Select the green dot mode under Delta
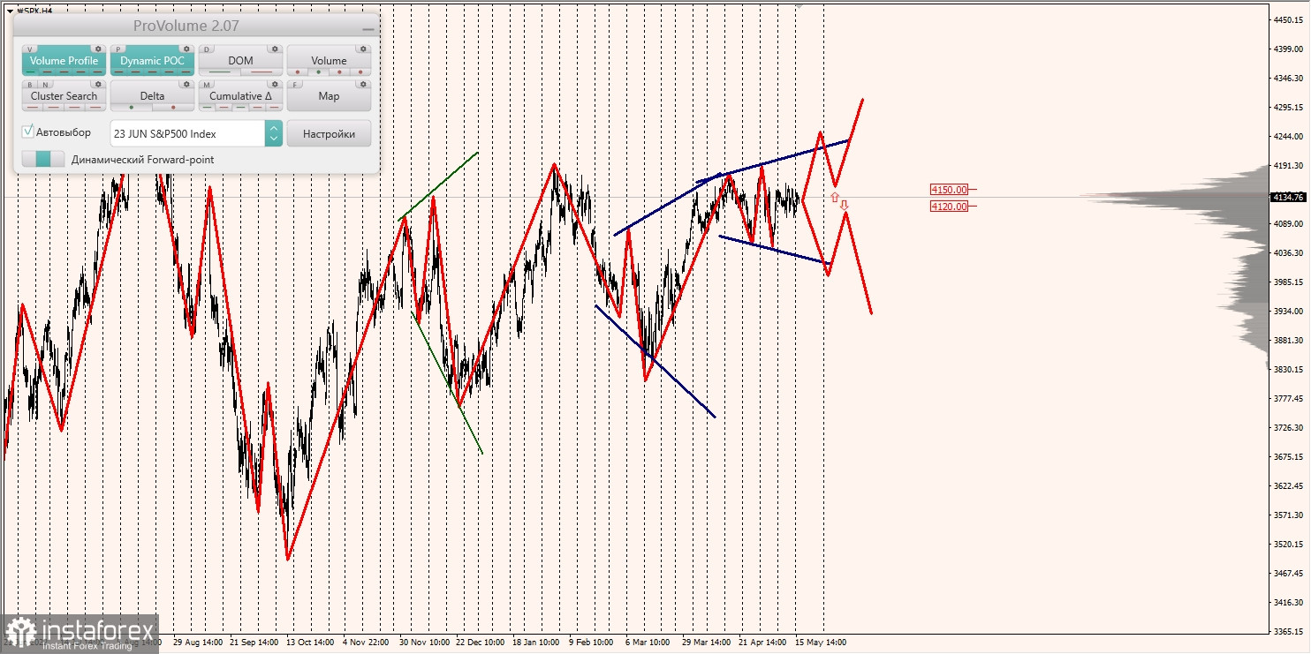 132,108
